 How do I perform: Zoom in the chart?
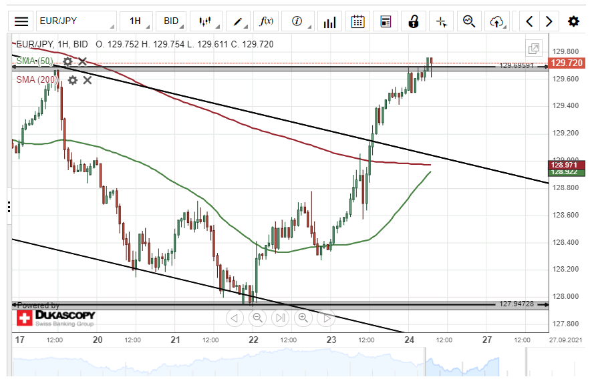(303, 318)
